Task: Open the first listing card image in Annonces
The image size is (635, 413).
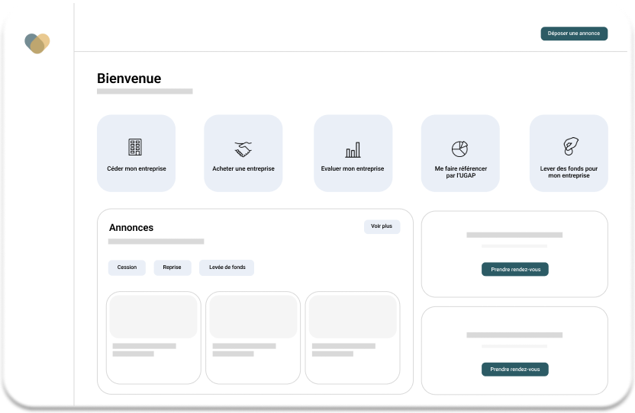Action: [x=153, y=317]
